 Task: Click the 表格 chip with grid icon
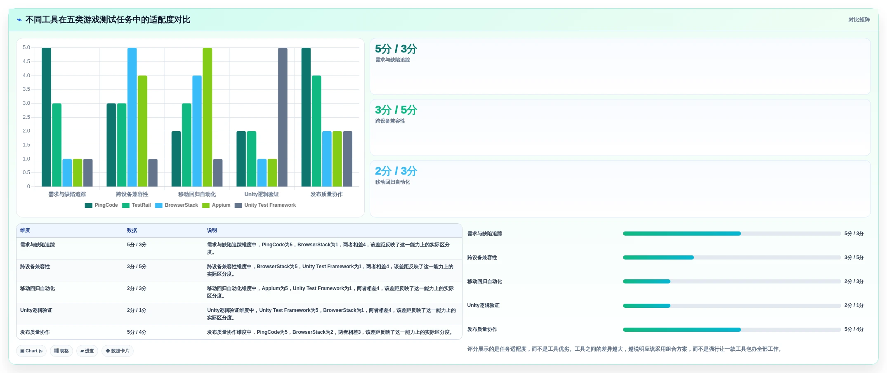(x=61, y=351)
